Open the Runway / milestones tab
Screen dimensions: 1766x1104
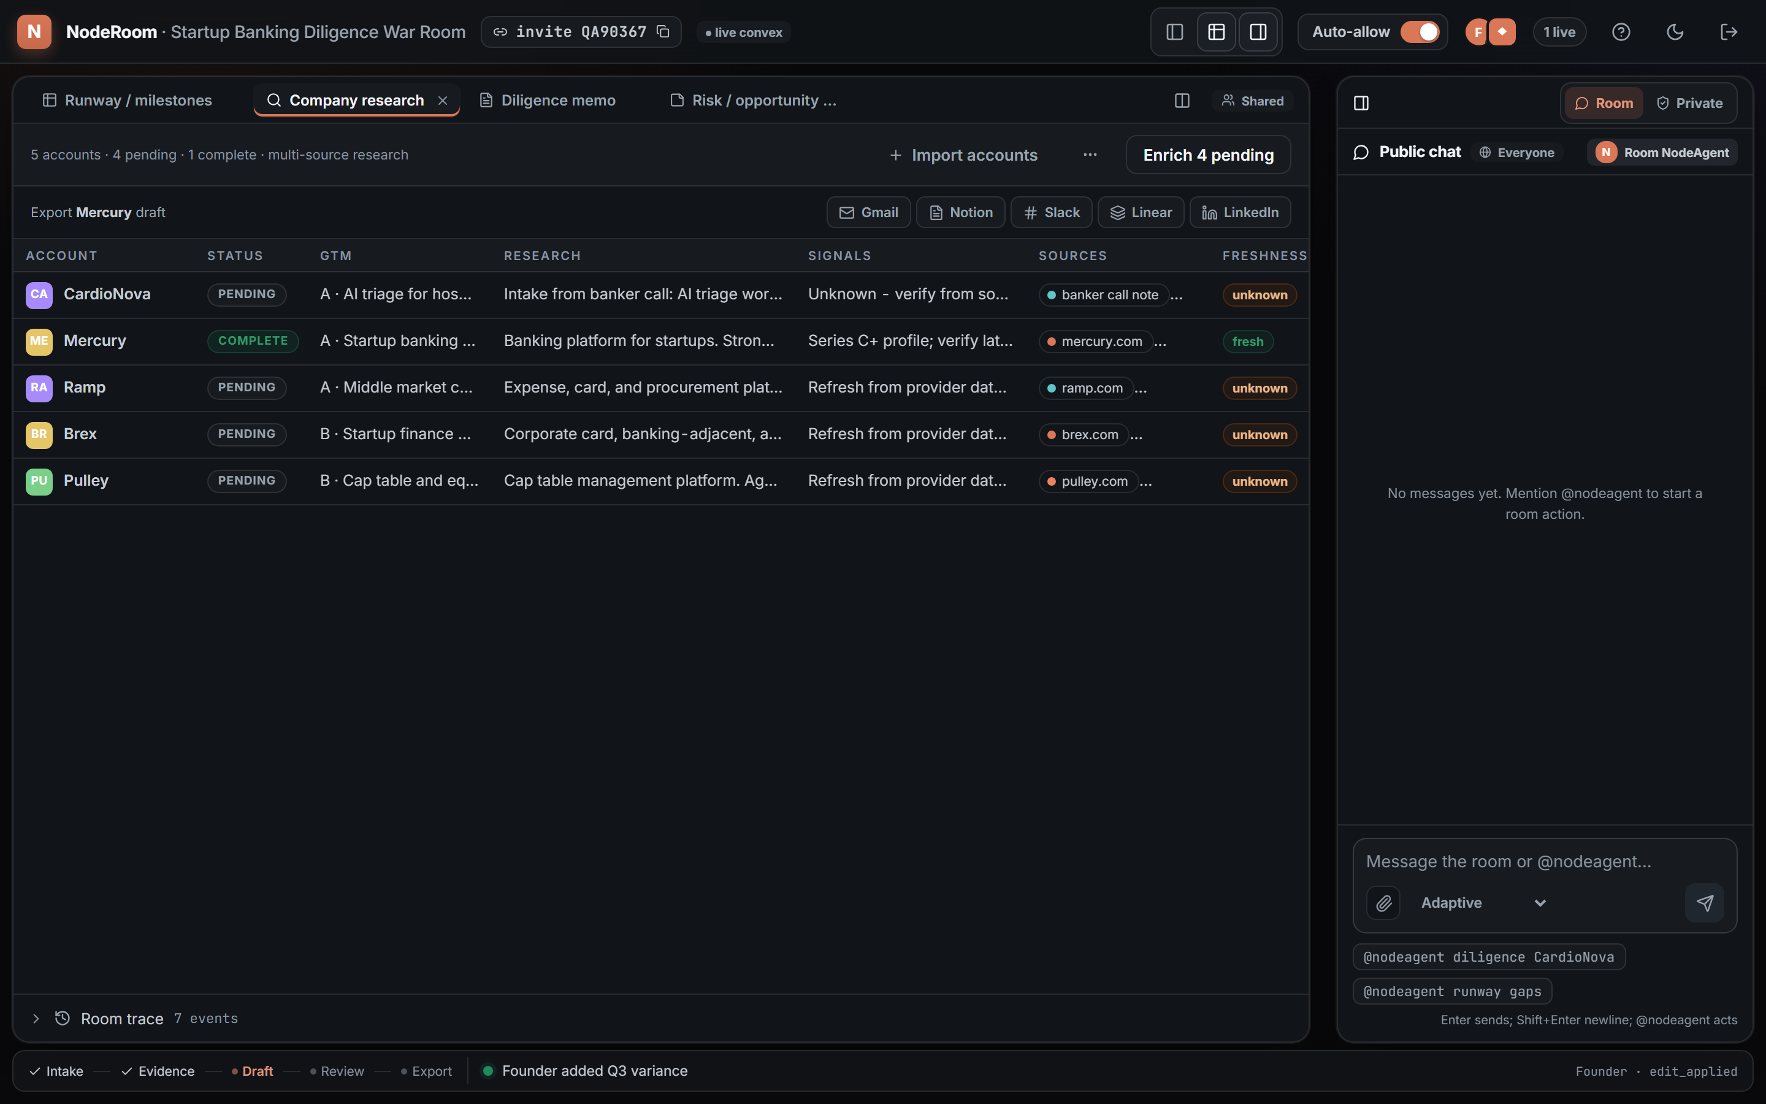127,100
